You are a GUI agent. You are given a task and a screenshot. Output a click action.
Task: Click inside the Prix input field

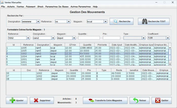pyautogui.click(x=112, y=38)
